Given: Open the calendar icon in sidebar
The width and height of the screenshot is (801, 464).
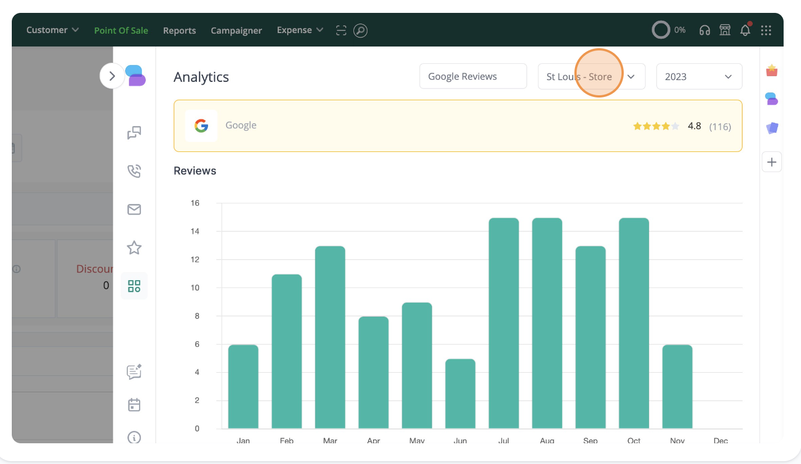Looking at the screenshot, I should [x=134, y=405].
